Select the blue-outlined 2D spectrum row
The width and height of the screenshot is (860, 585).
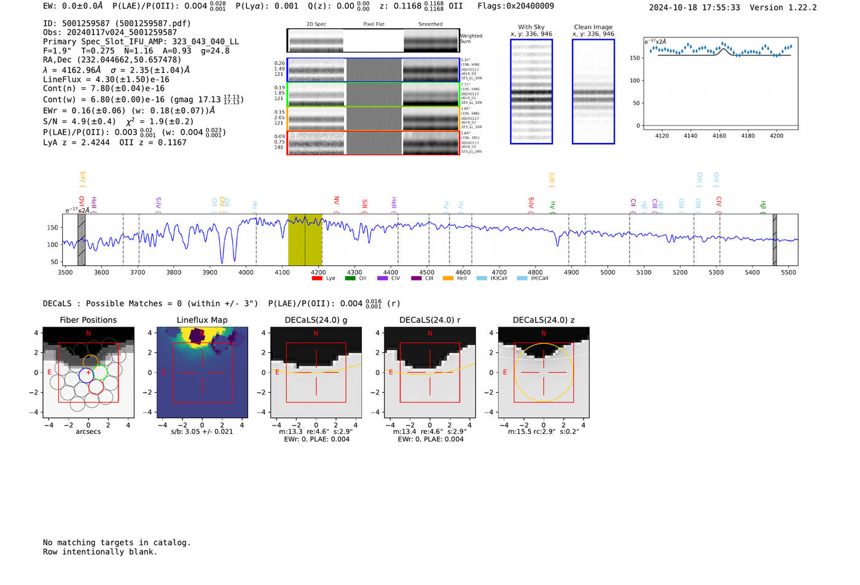tap(373, 70)
